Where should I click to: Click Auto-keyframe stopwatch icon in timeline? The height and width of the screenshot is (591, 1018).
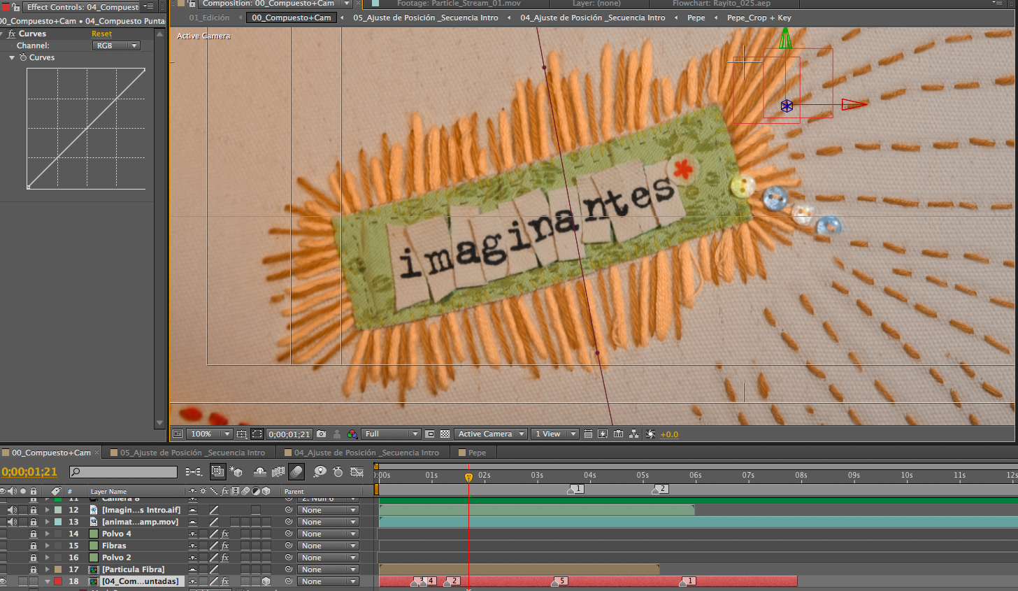[x=338, y=472]
